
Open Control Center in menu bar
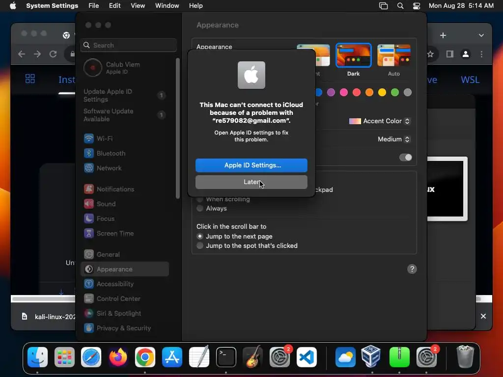click(417, 6)
